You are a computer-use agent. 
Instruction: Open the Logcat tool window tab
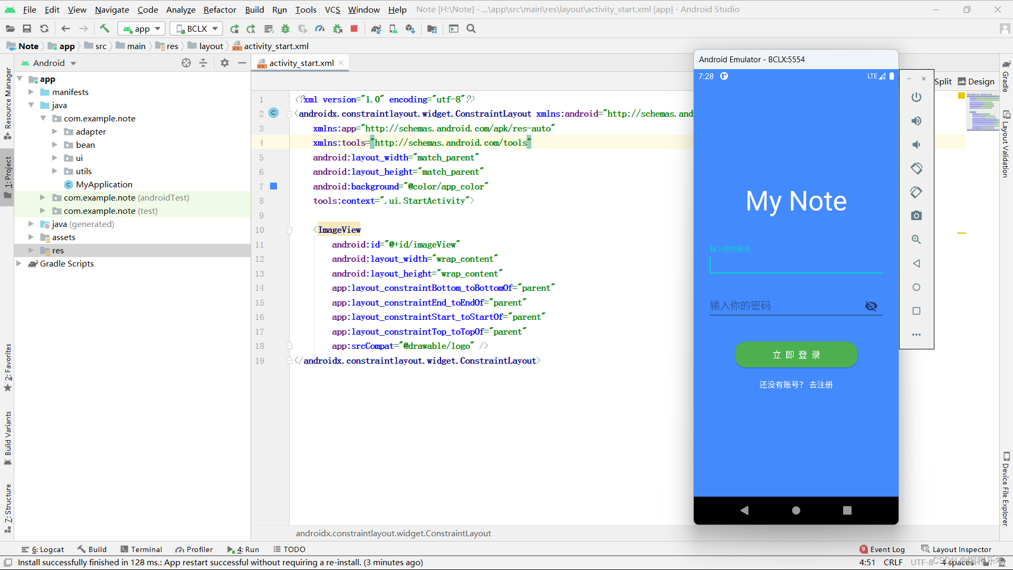pyautogui.click(x=43, y=549)
